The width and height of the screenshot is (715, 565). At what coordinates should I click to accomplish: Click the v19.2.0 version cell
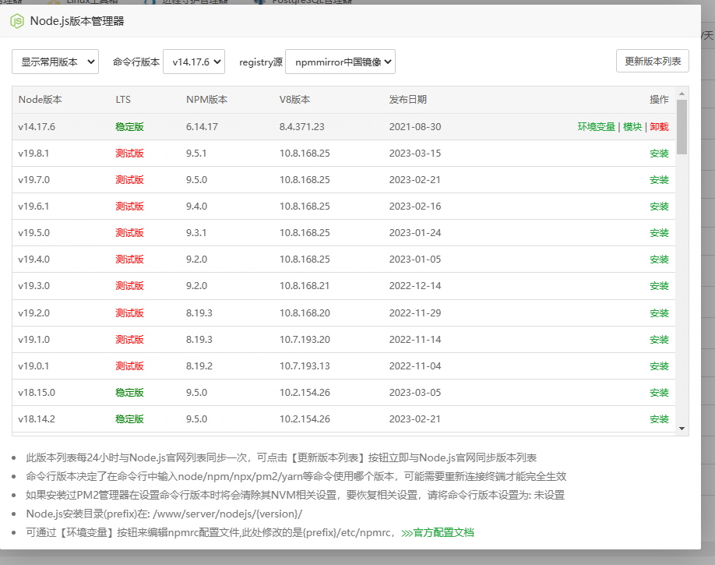(33, 313)
